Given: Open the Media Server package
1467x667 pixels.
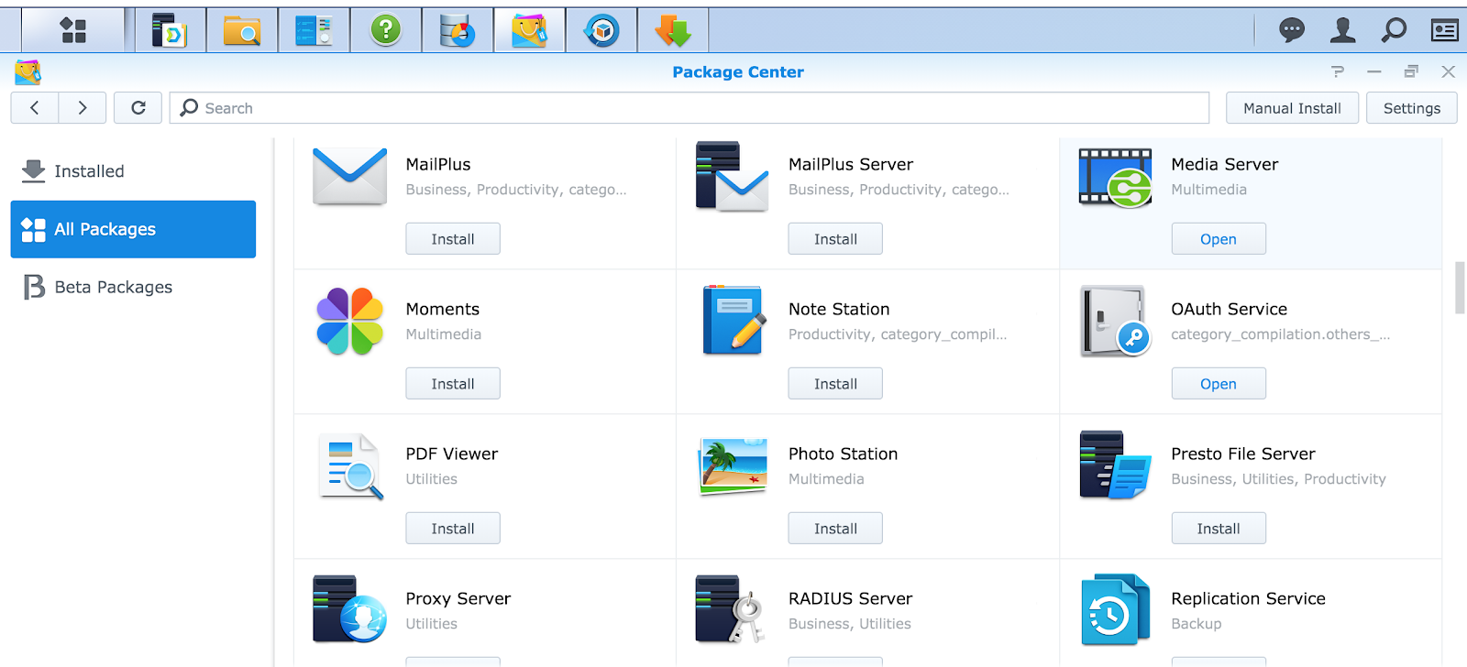Looking at the screenshot, I should (1218, 239).
